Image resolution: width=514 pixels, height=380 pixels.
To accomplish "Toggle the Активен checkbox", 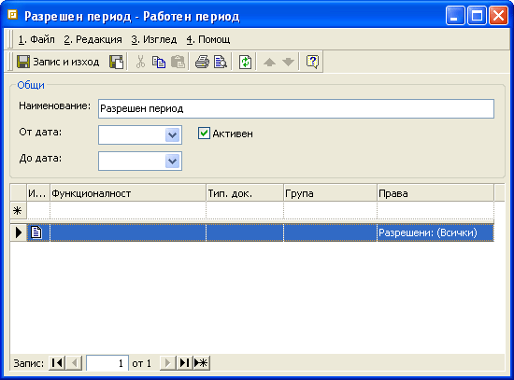I will click(x=204, y=134).
